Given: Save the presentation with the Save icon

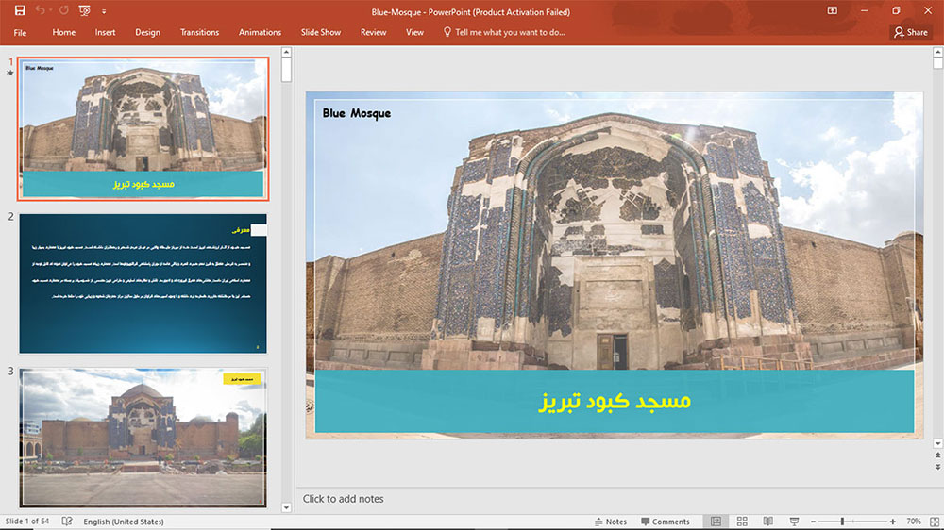Looking at the screenshot, I should 20,10.
